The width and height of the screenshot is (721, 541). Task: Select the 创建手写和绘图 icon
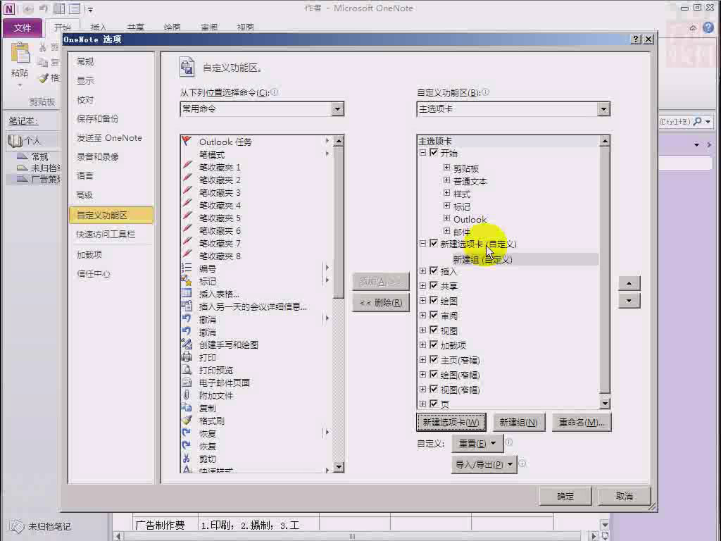(187, 344)
